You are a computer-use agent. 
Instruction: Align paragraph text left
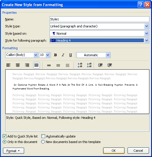(x=8, y=65)
